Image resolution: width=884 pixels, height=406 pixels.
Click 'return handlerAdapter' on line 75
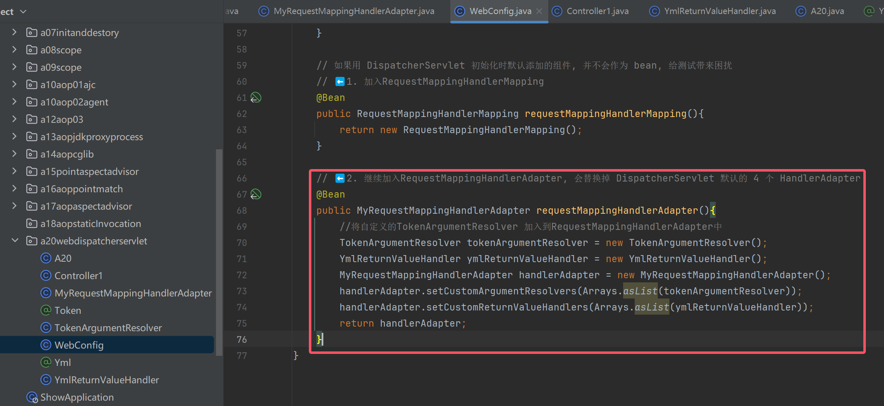(400, 323)
